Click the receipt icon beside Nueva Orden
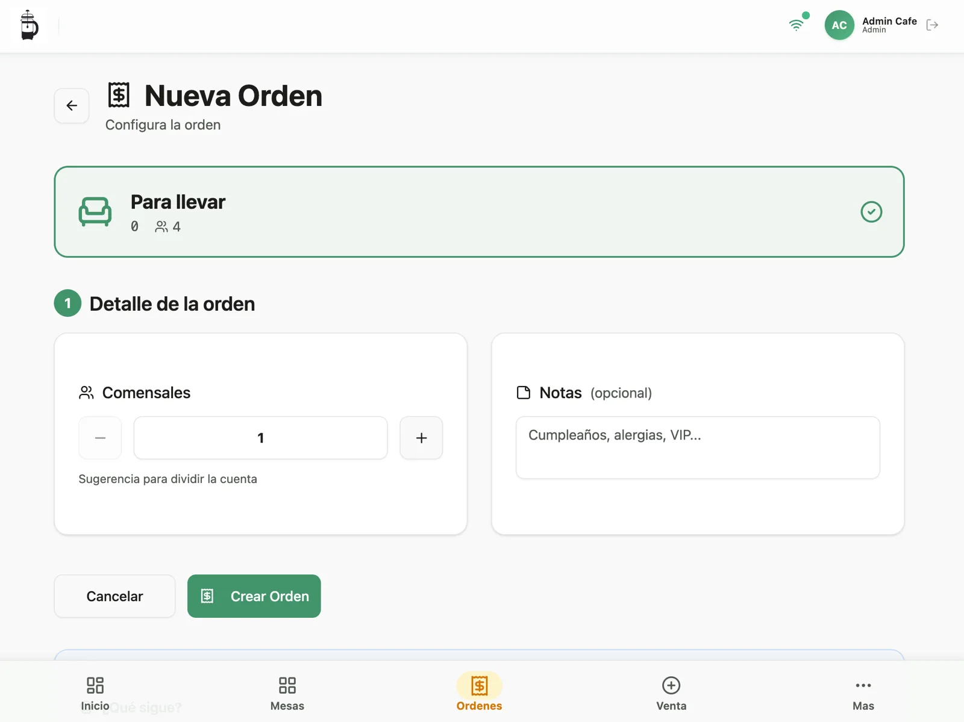 [119, 95]
